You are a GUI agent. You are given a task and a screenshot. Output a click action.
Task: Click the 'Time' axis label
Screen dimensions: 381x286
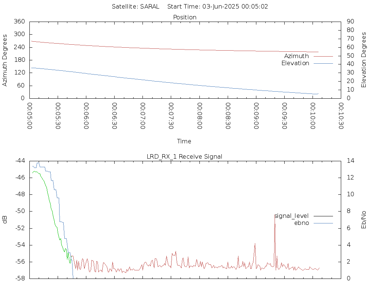[184, 141]
